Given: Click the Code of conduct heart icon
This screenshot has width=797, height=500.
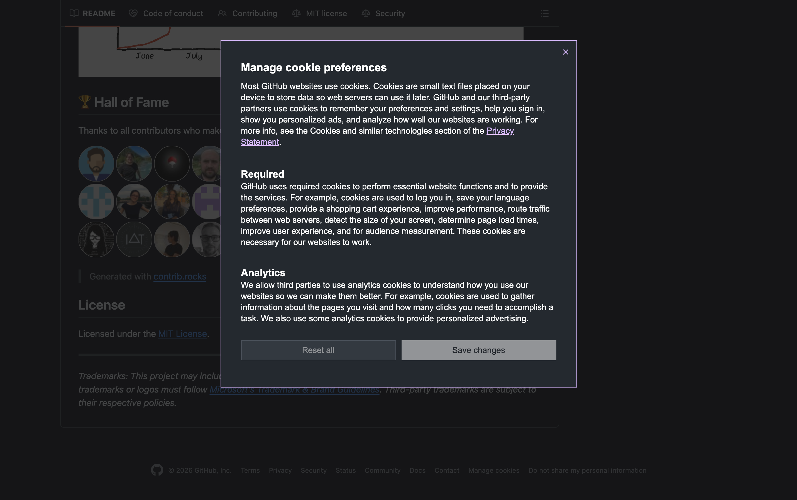Looking at the screenshot, I should click(x=133, y=14).
